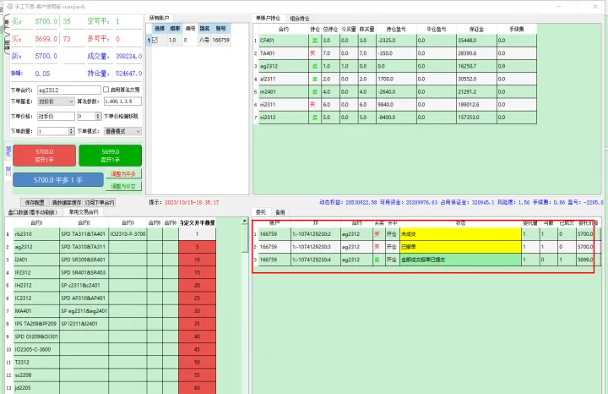
Task: Click red 5700.0 买开1手 button
Action: 44,155
